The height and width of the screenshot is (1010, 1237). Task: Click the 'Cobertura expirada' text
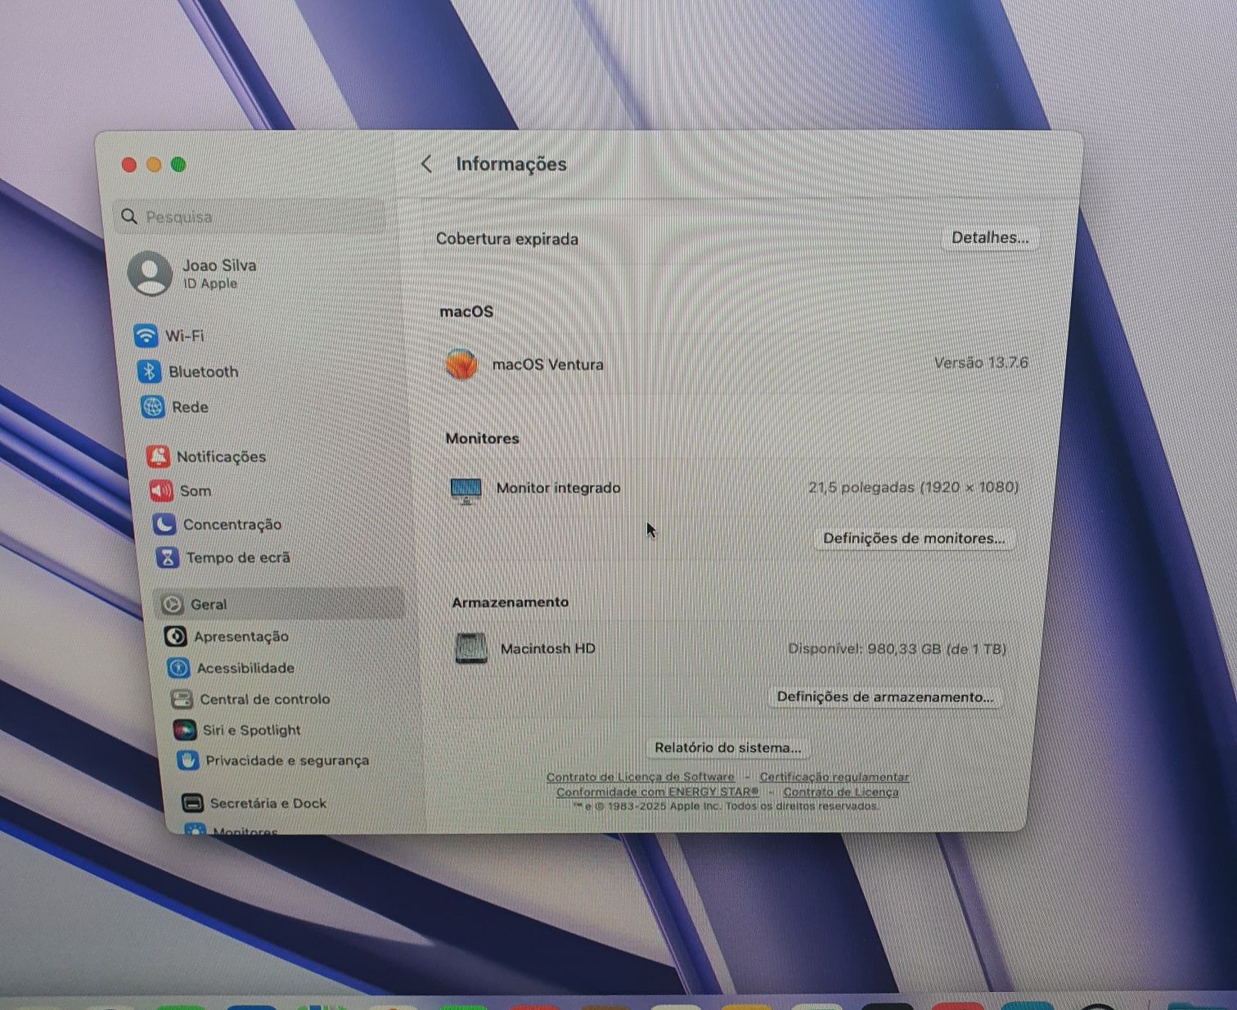507,239
